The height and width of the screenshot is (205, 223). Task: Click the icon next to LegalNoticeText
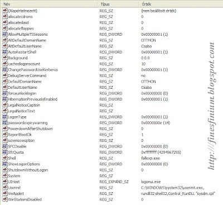pyautogui.click(x=4, y=111)
